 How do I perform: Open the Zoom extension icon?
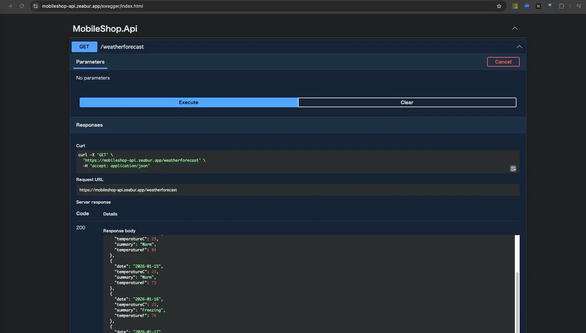click(x=526, y=6)
